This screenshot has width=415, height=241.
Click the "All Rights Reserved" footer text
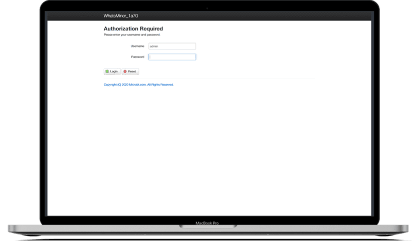tap(160, 85)
